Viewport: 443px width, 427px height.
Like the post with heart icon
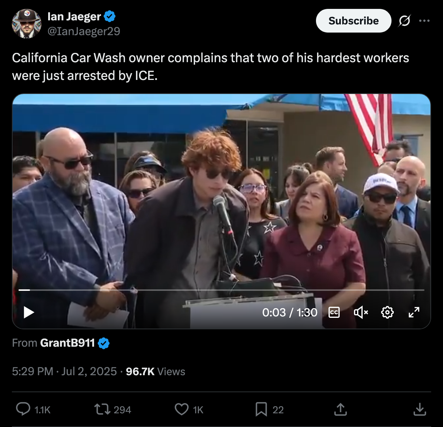point(189,409)
